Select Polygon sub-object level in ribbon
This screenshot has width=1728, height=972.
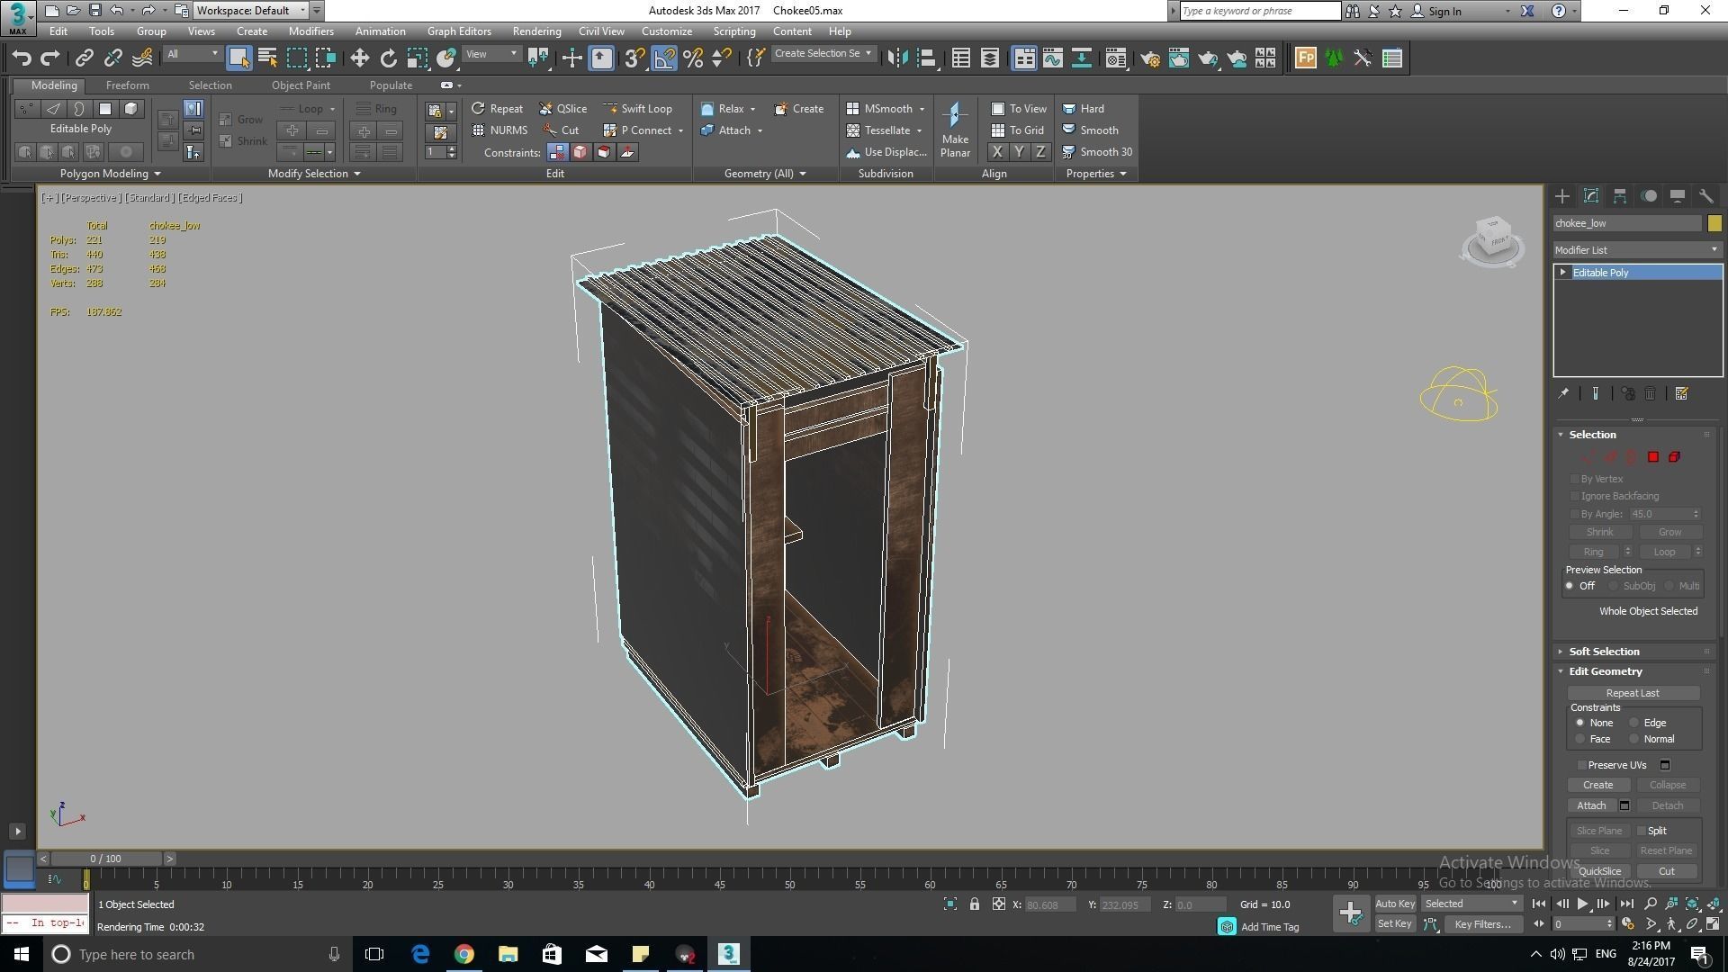pyautogui.click(x=105, y=109)
